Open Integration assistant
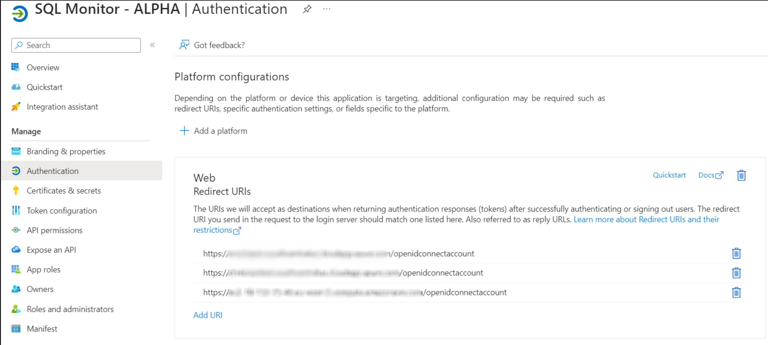The width and height of the screenshot is (768, 345). point(62,107)
